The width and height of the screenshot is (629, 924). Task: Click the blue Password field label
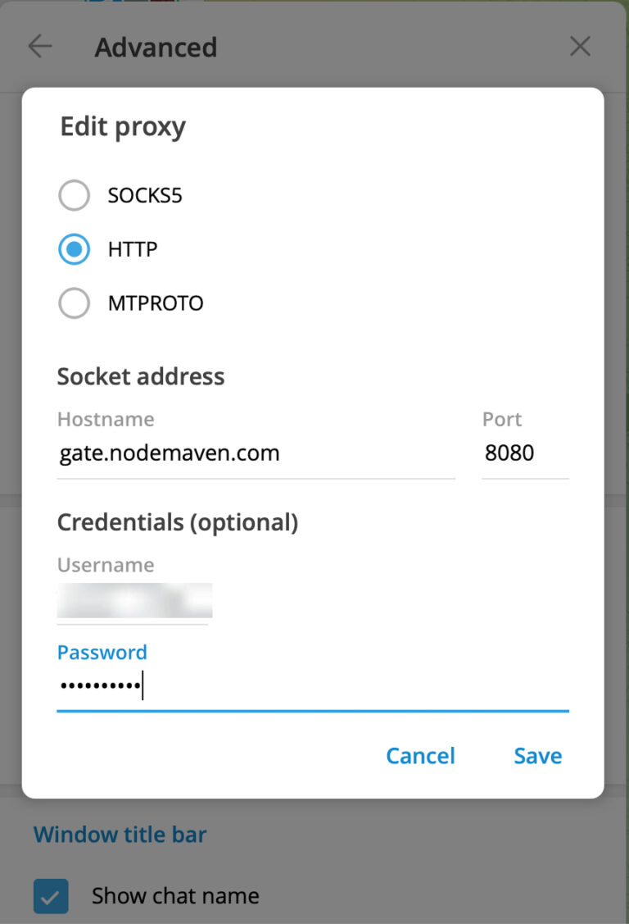click(102, 652)
